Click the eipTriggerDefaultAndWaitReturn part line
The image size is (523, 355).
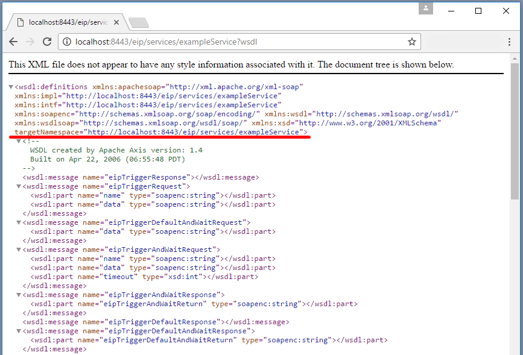pos(209,340)
